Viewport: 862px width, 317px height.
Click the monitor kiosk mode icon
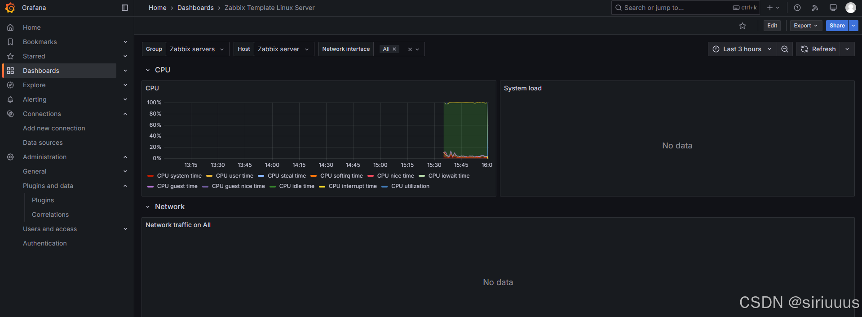tap(833, 8)
